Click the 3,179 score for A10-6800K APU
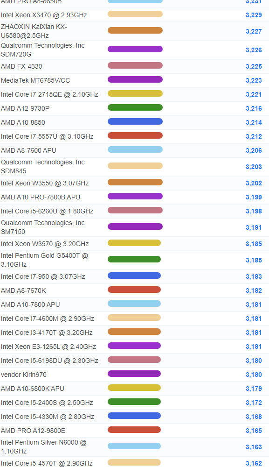269x467 pixels. pyautogui.click(x=254, y=389)
